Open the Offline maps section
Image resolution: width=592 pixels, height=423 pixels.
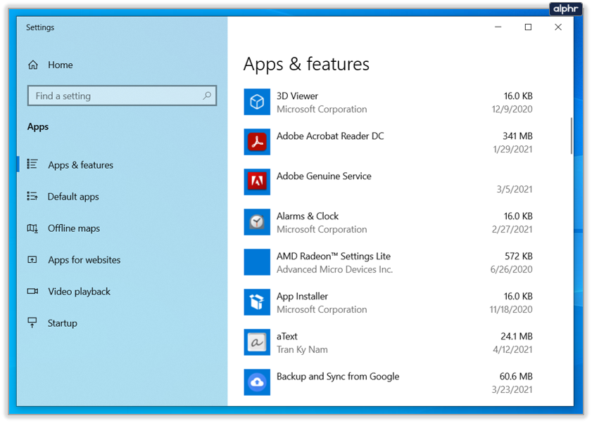click(x=73, y=228)
